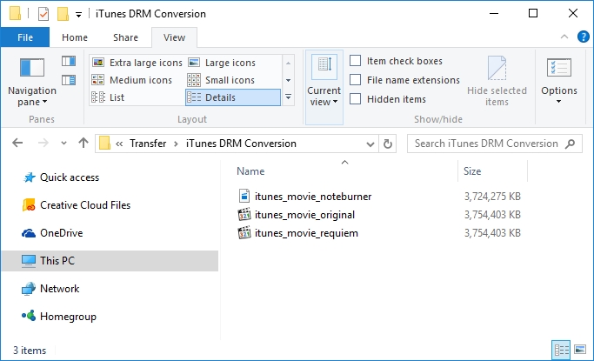The width and height of the screenshot is (594, 361).
Task: Switch layout to Small icons
Action: point(221,80)
